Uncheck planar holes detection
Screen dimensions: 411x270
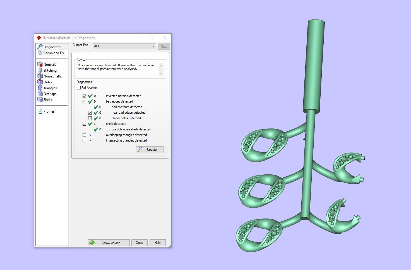pos(90,118)
